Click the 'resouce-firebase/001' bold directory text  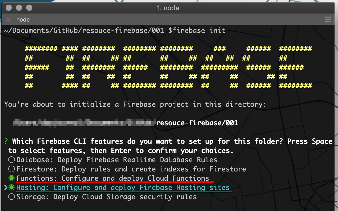coord(197,123)
